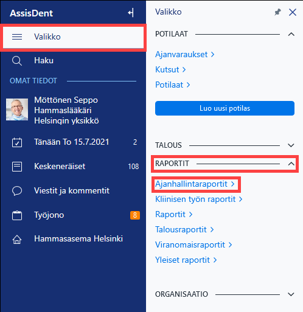Open Kutsut link
The height and width of the screenshot is (312, 303).
(x=170, y=69)
